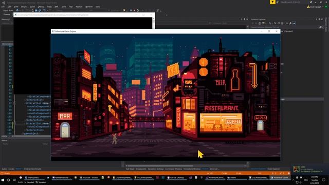Switch to the Watch 1 tab

[19, 169]
